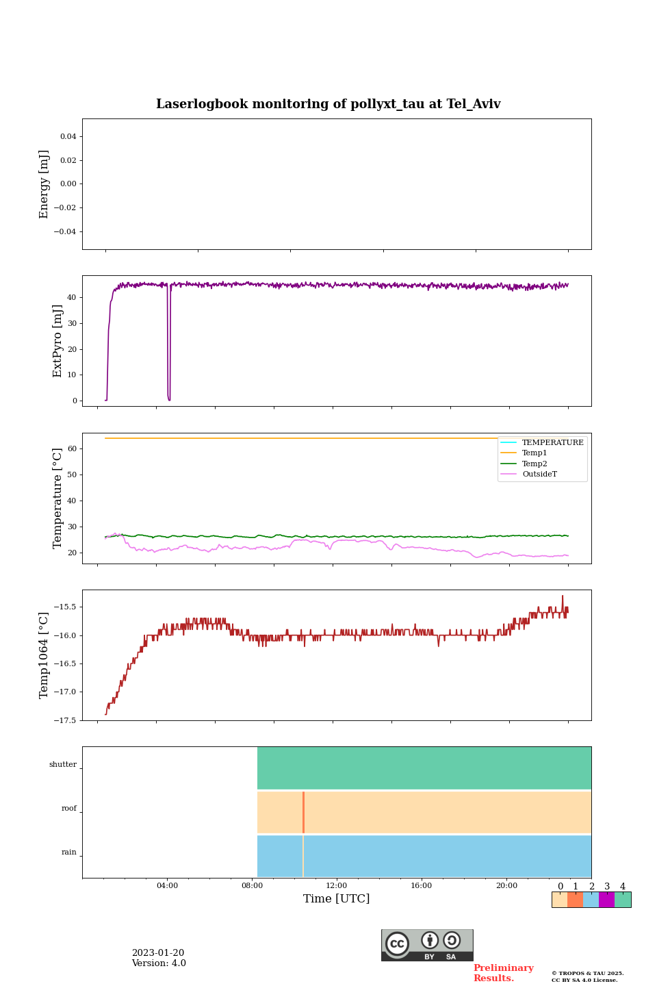This screenshot has width=657, height=986.
Task: Click the −17.5 tick on the Temp1064 axis
Action: [66, 720]
